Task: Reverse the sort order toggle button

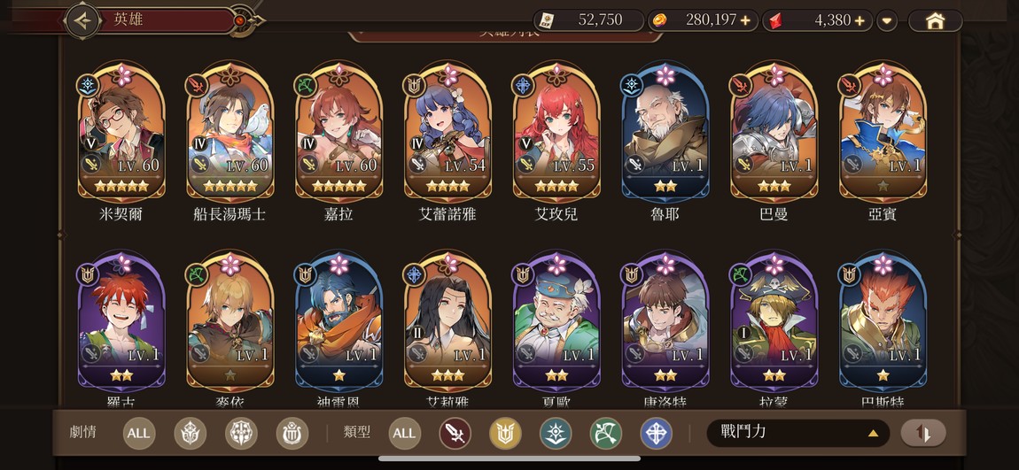Action: click(922, 433)
